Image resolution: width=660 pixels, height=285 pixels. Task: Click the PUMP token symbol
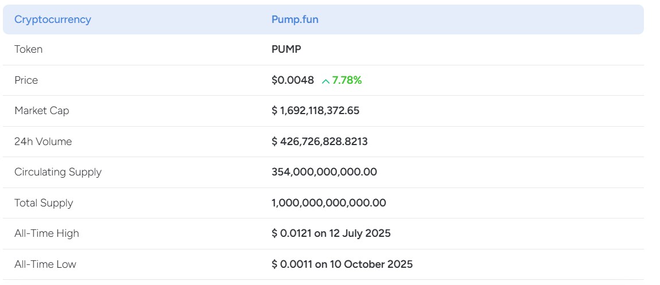(286, 49)
